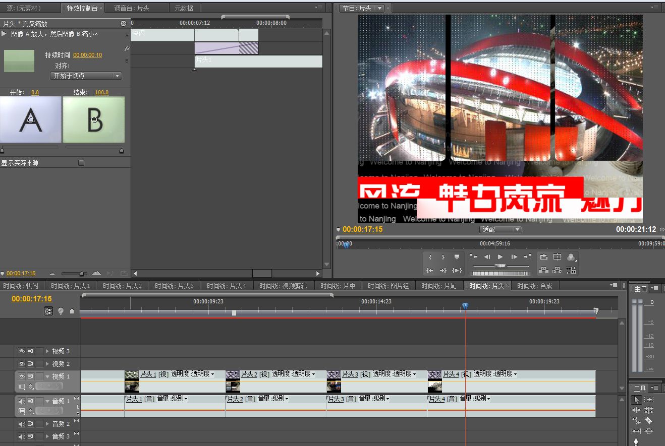
Task: Enable the timeline Snap button
Action: pos(48,311)
